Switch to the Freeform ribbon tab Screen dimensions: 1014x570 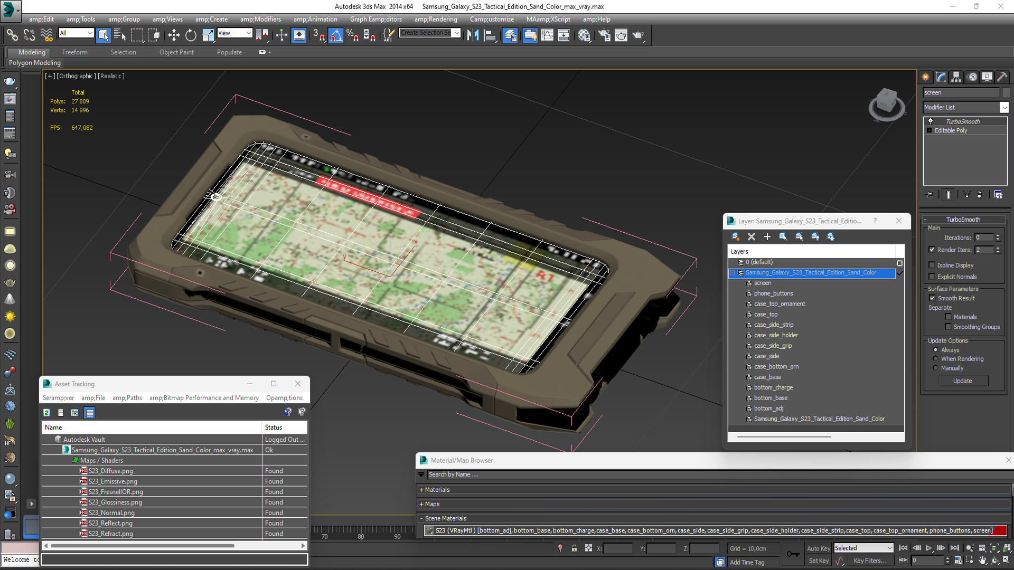75,52
